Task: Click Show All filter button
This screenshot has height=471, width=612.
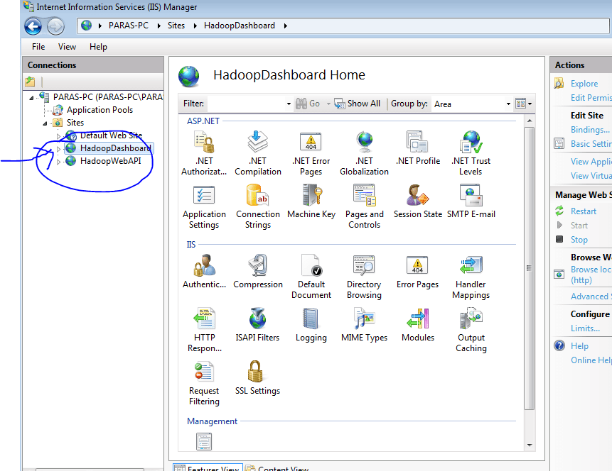Action: click(x=358, y=104)
